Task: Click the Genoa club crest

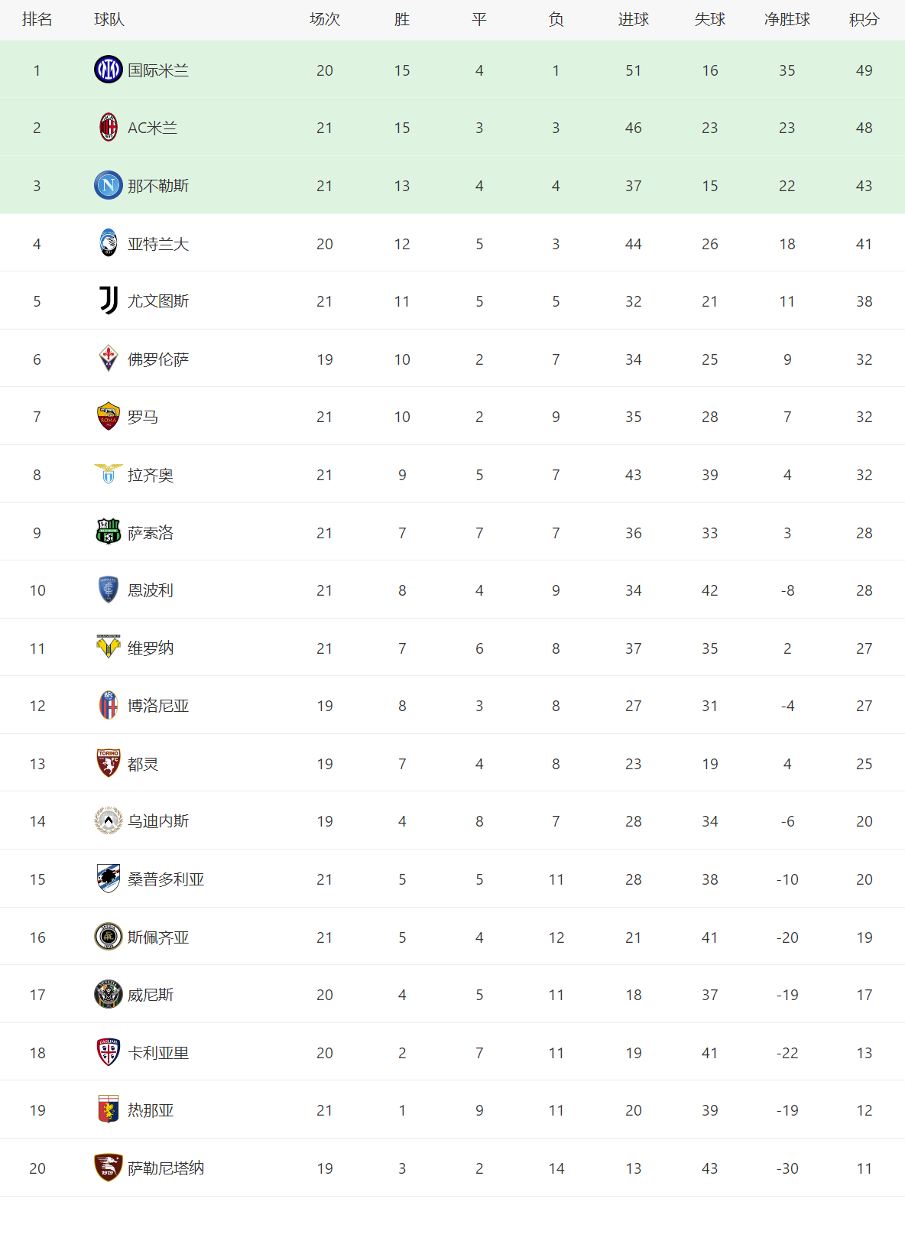Action: [109, 1109]
